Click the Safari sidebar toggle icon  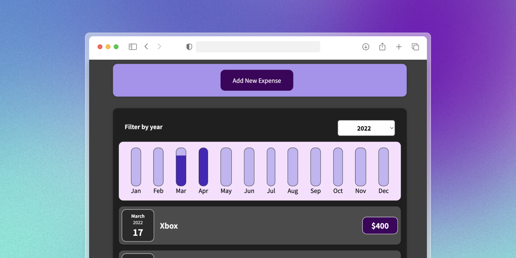[132, 46]
